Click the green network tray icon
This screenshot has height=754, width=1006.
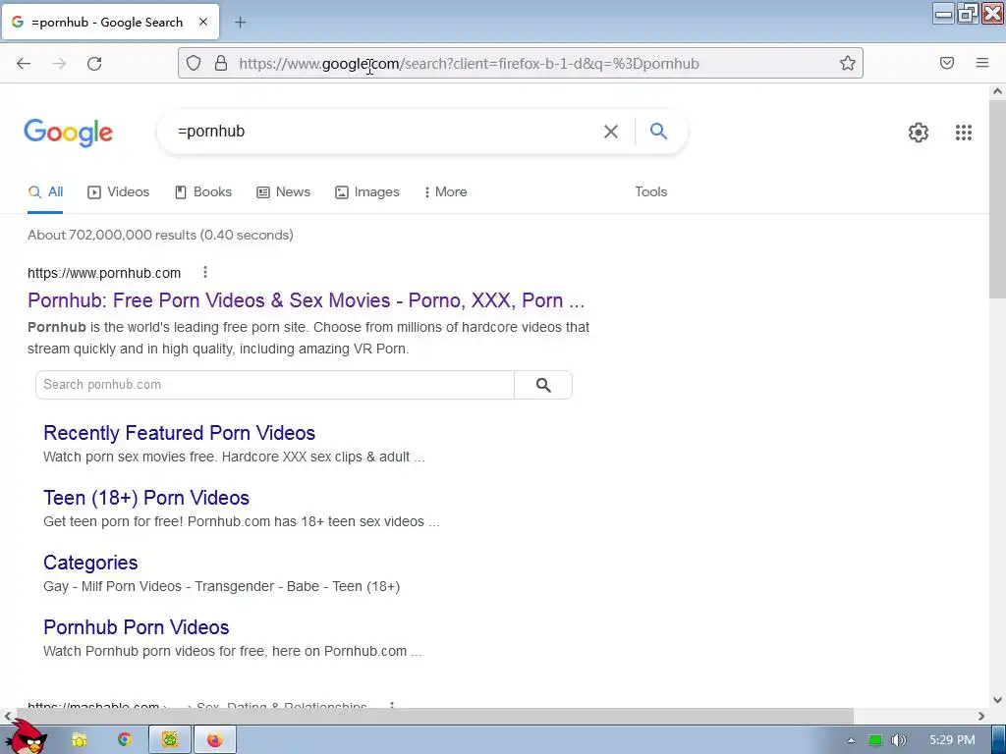pyautogui.click(x=875, y=740)
